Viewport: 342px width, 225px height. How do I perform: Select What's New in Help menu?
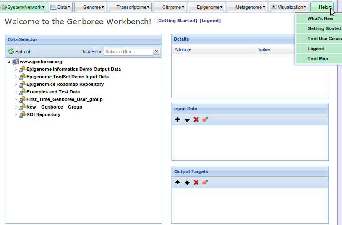(320, 18)
